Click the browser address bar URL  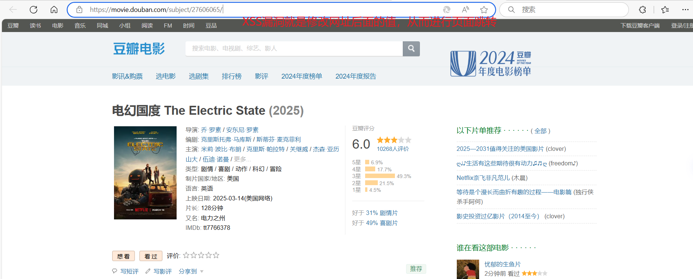tap(156, 10)
